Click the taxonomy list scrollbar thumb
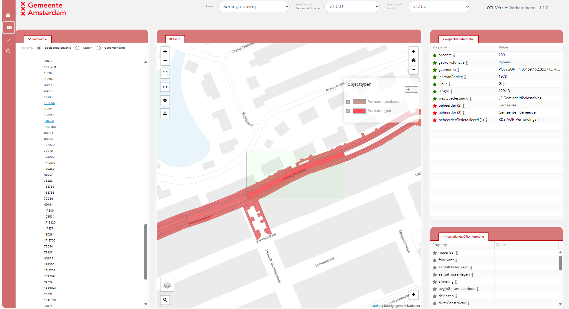 point(146,252)
